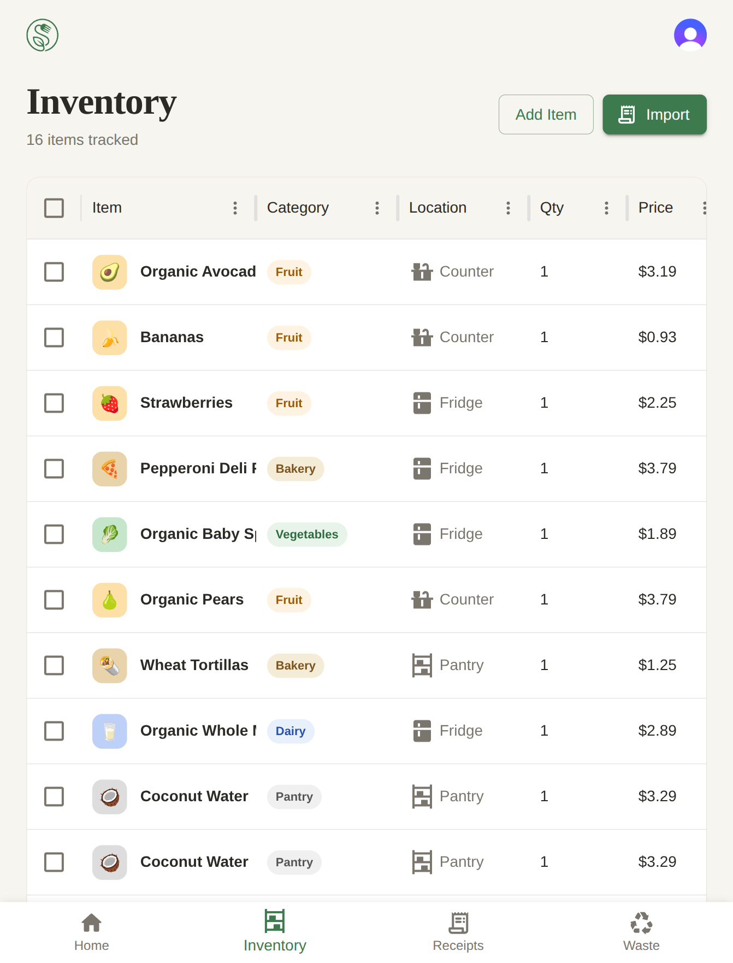Image resolution: width=733 pixels, height=963 pixels.
Task: Check the Organic Avocado row checkbox
Action: pos(54,272)
